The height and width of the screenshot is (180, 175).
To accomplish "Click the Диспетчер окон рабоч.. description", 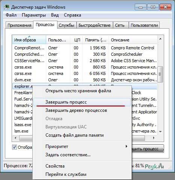I will (x=134, y=80).
